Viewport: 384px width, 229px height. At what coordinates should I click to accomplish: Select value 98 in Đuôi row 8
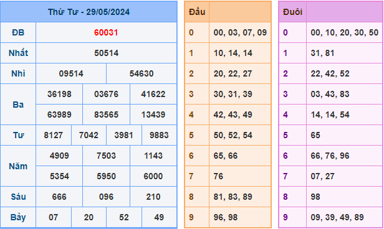click(315, 197)
